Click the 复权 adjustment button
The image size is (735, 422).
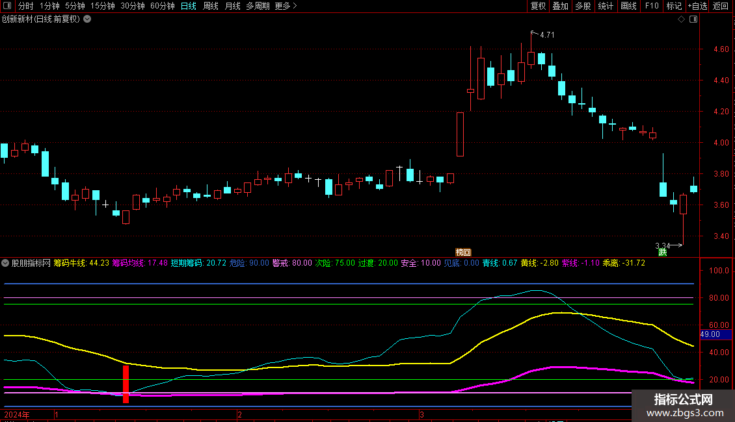tap(538, 6)
